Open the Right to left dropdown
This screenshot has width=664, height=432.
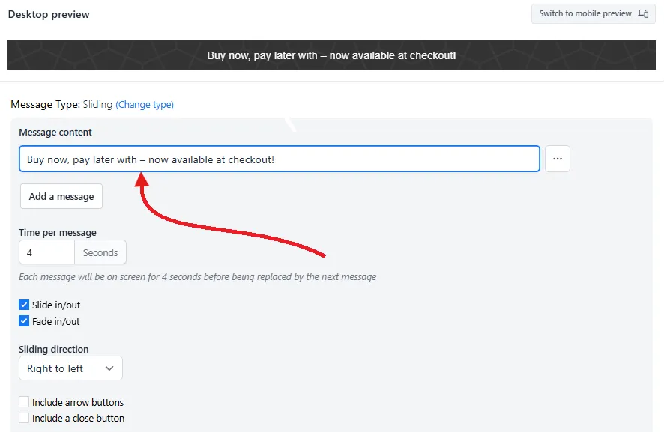(70, 368)
